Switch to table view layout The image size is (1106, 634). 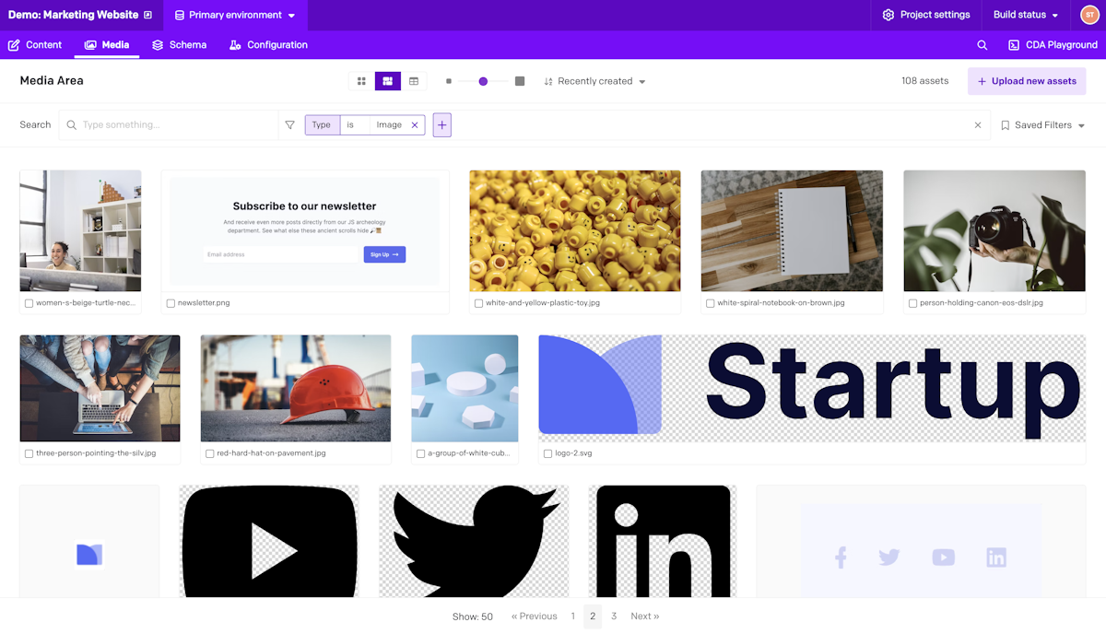tap(414, 81)
